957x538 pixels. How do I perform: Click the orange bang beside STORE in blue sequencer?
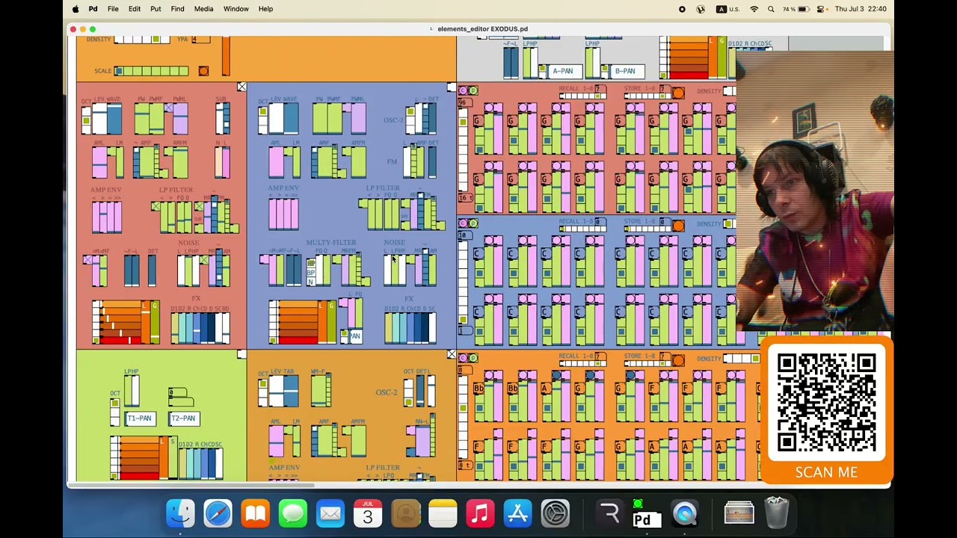(678, 226)
